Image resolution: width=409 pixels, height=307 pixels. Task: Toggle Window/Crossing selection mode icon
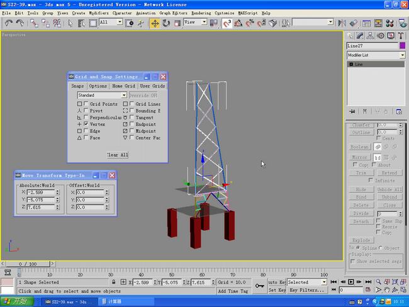coord(129,23)
